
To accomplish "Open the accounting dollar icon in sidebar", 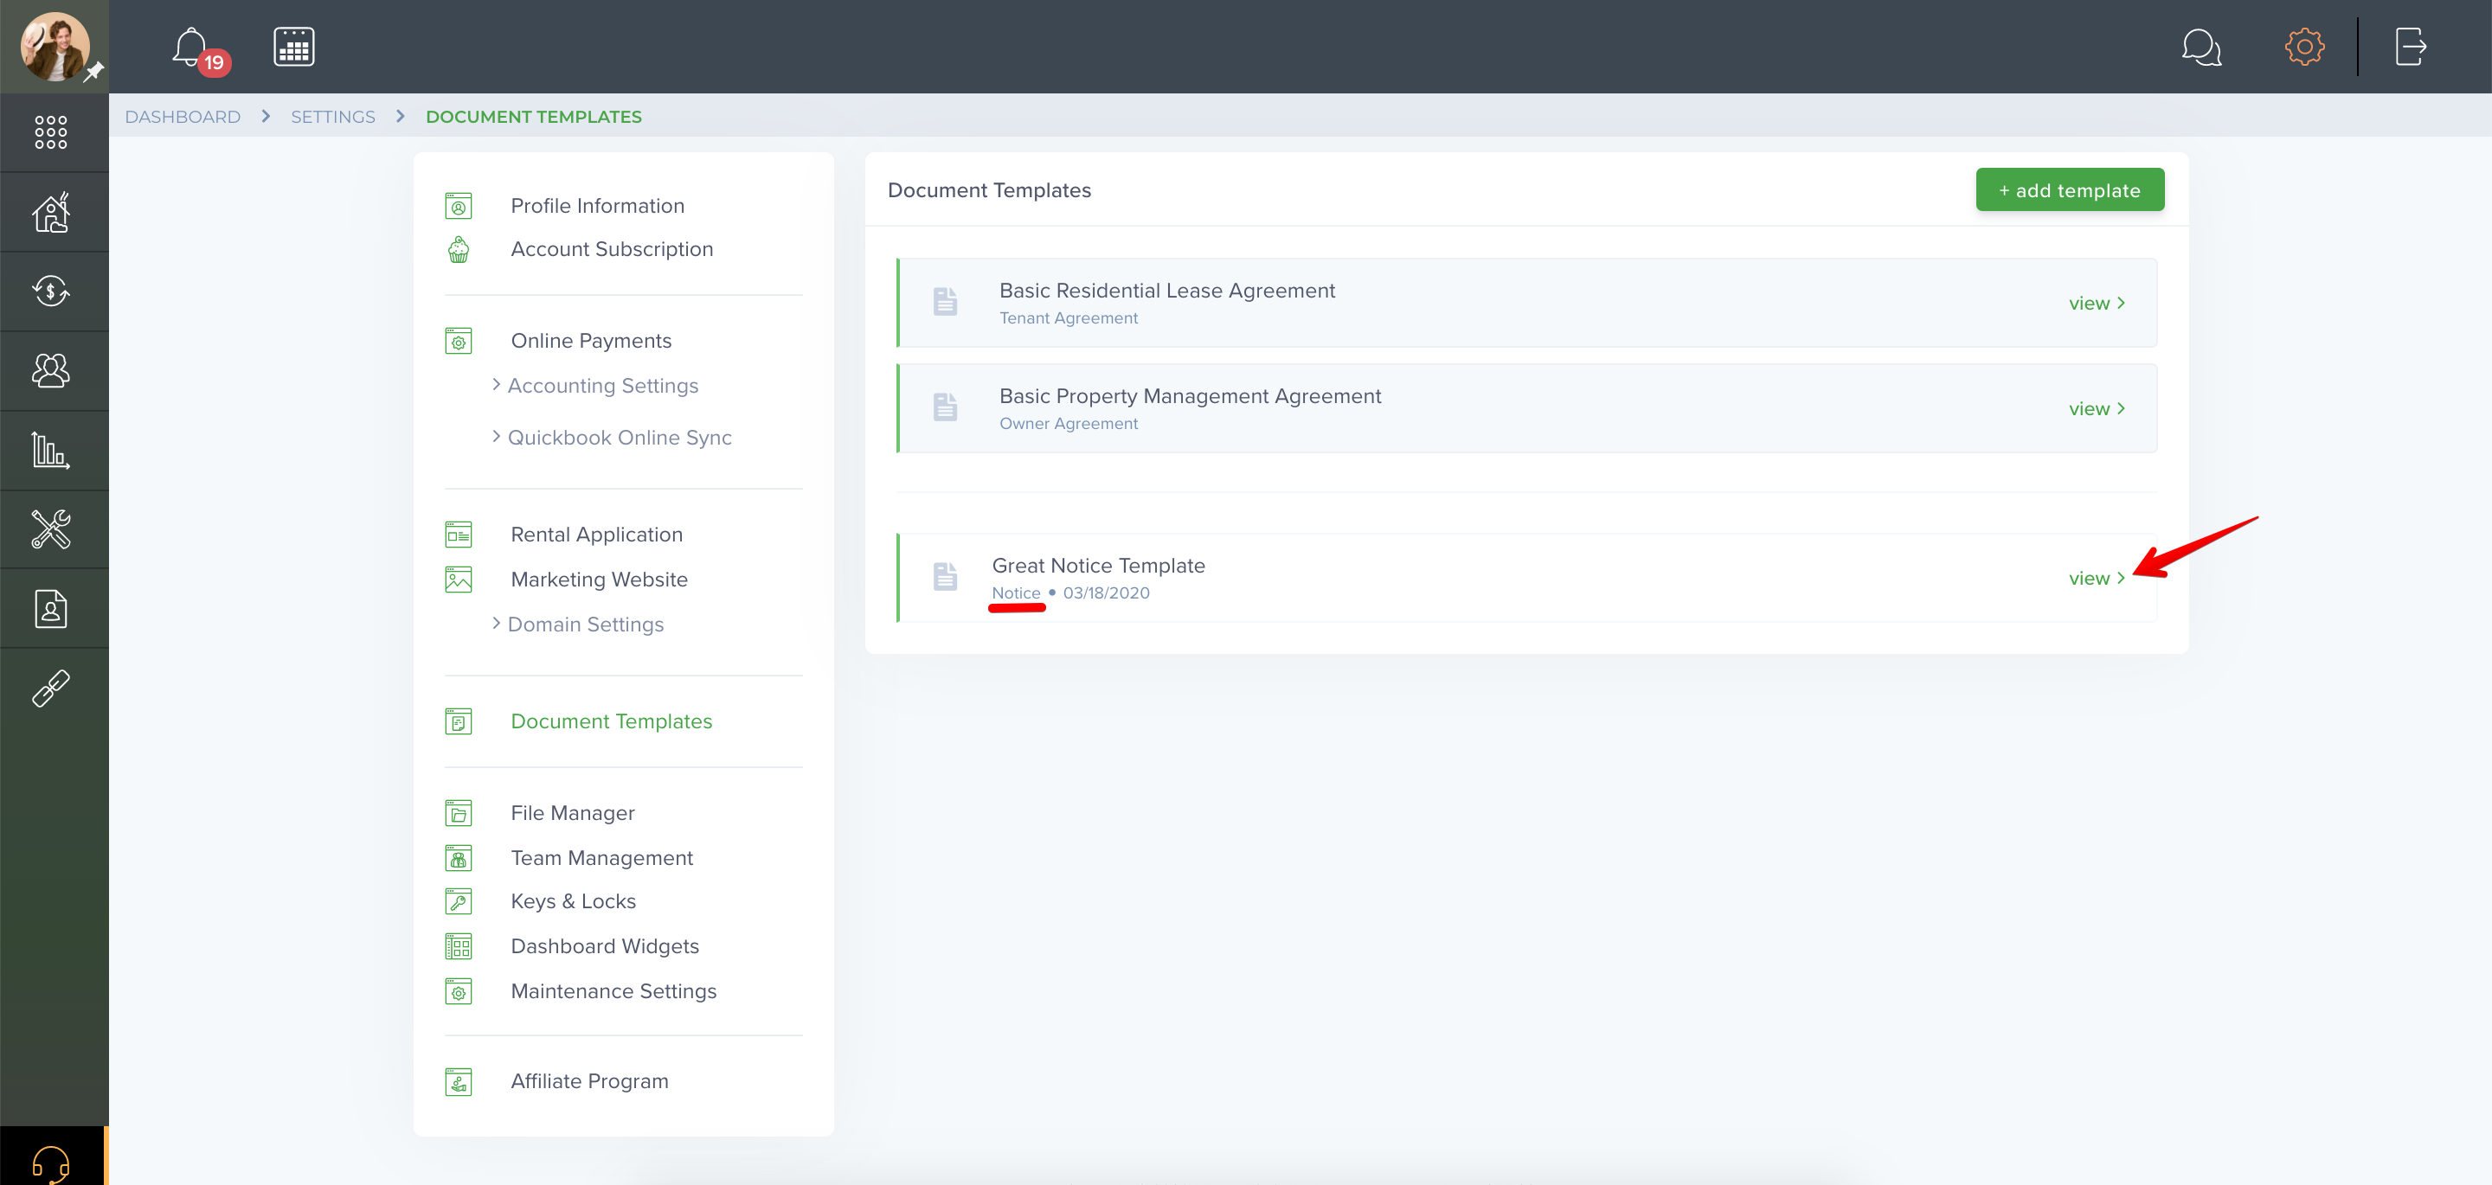I will click(x=51, y=291).
